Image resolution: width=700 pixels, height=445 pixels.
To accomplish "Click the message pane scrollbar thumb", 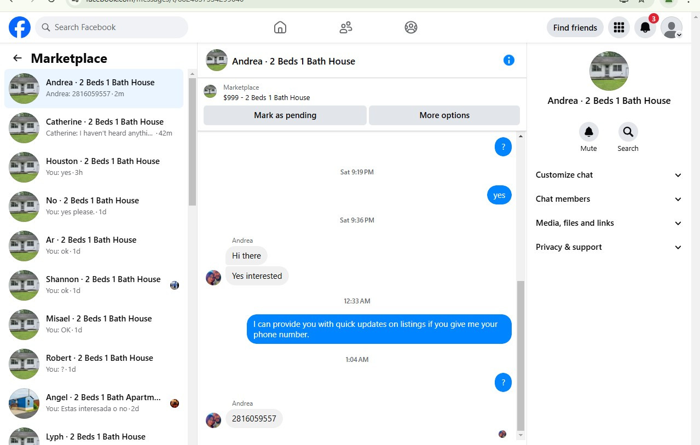I will coord(520,355).
